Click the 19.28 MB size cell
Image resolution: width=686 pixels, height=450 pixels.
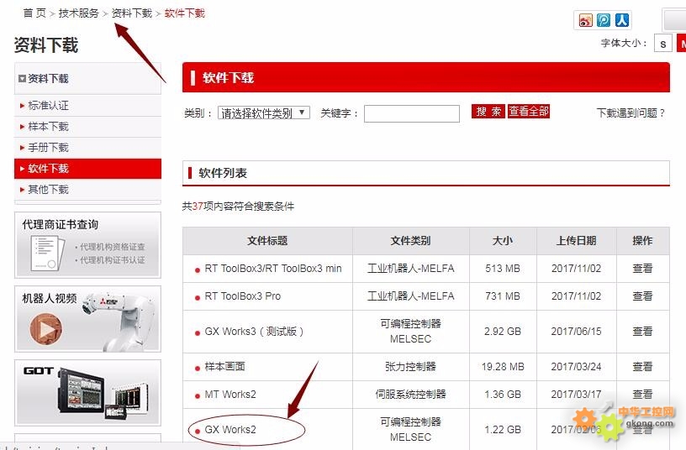pos(503,367)
